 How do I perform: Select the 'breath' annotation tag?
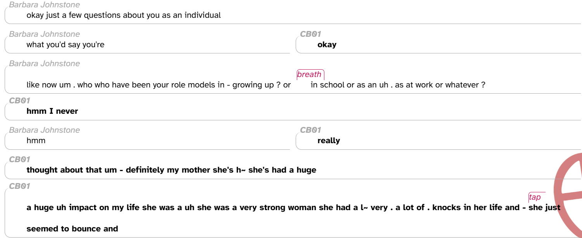tap(310, 74)
